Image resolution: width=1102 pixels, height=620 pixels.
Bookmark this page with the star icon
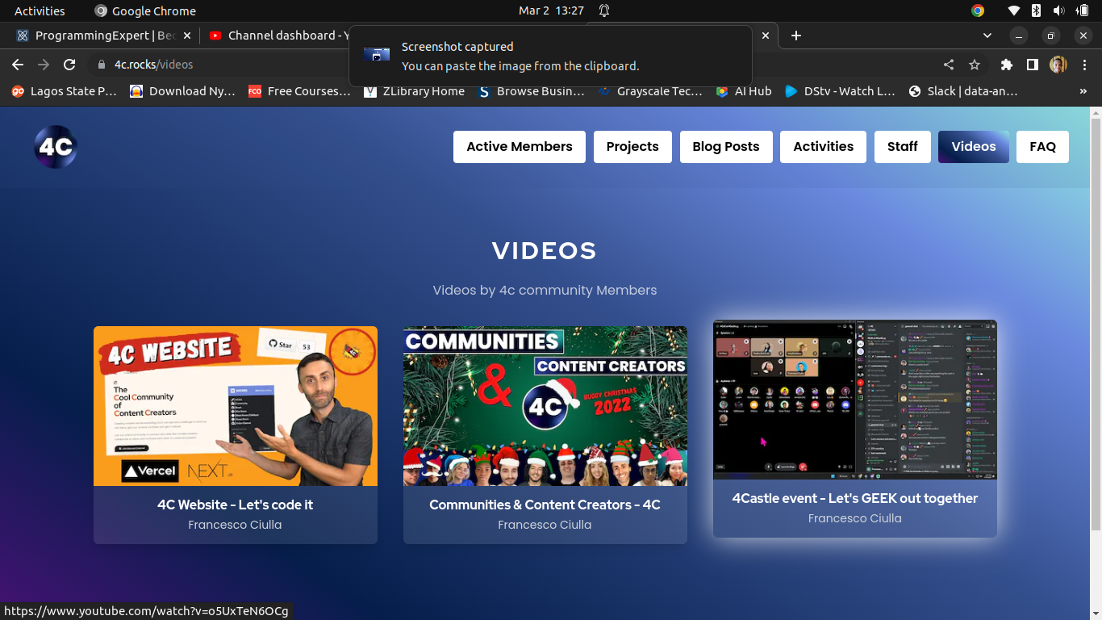[x=975, y=65]
